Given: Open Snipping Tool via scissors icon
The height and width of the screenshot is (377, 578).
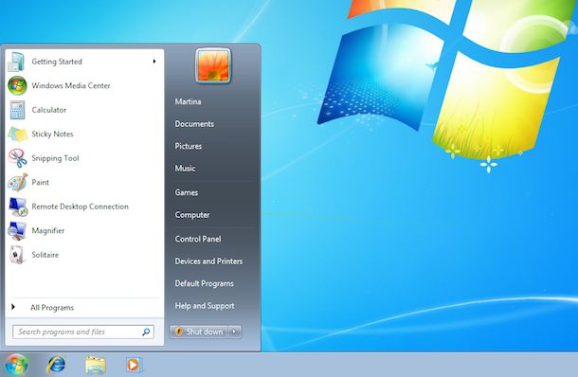Looking at the screenshot, I should click(17, 158).
